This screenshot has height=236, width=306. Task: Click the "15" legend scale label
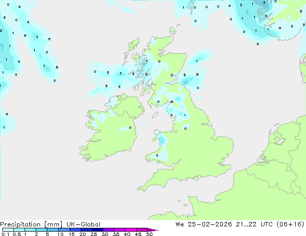(x=71, y=234)
